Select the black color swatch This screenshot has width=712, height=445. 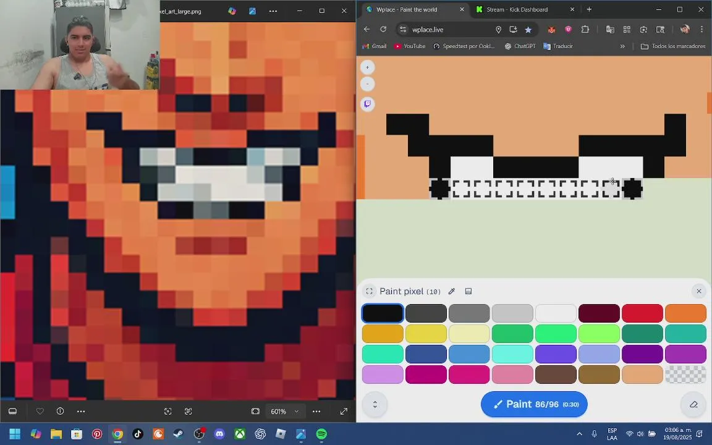click(x=383, y=313)
